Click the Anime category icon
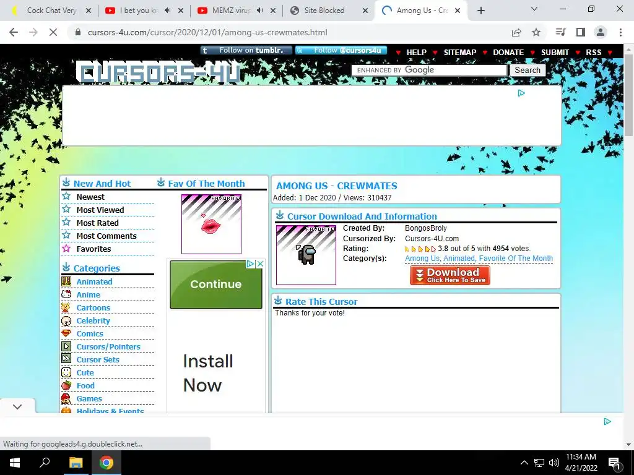This screenshot has width=634, height=475. point(66,294)
